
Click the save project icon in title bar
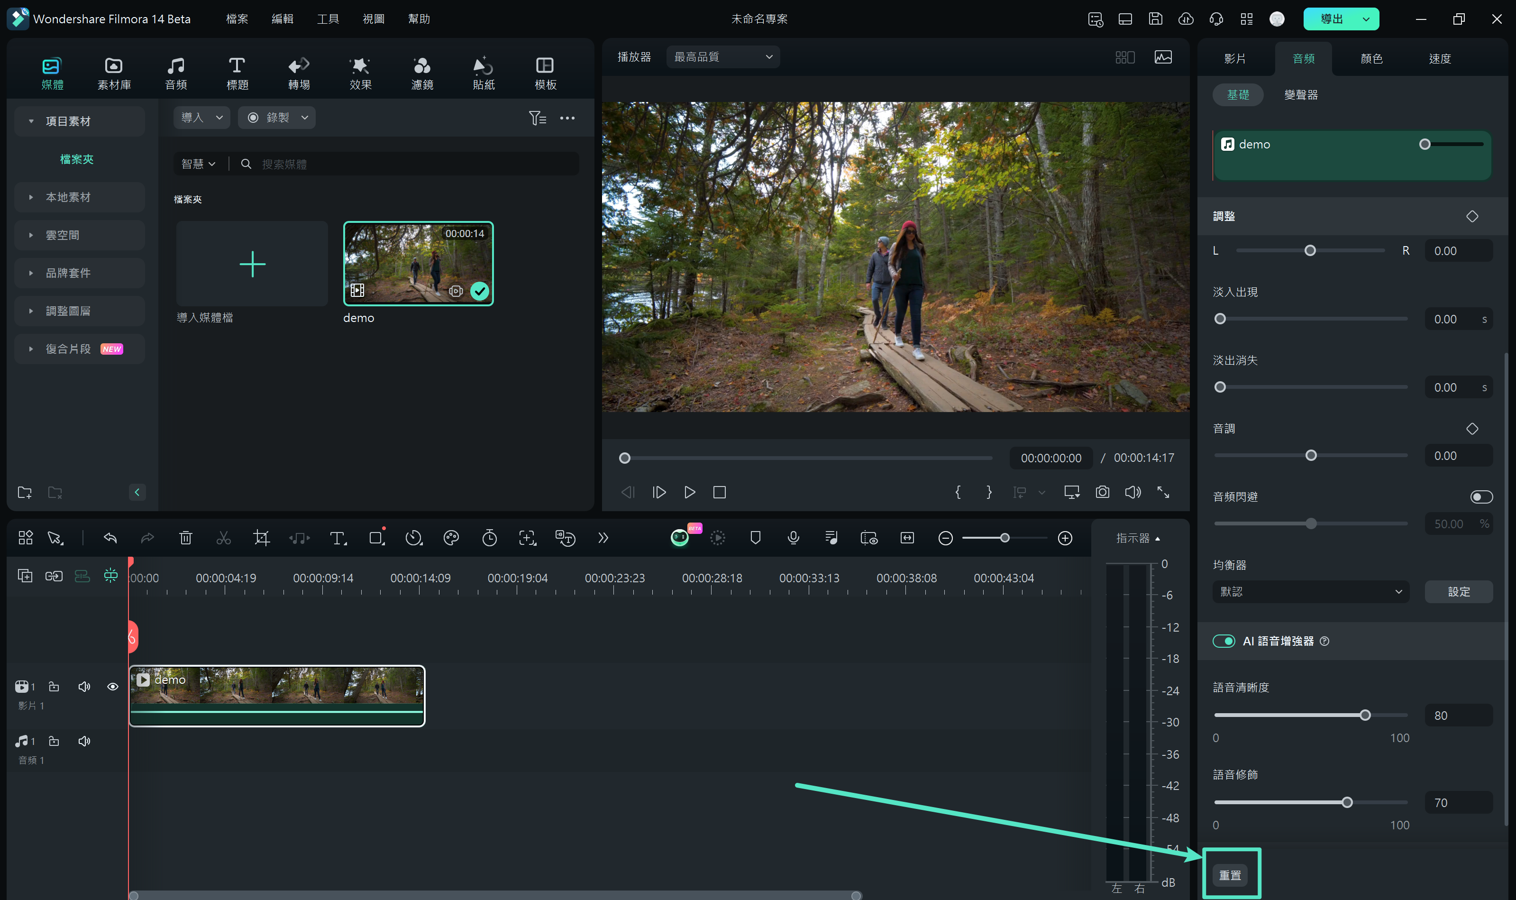1155,19
